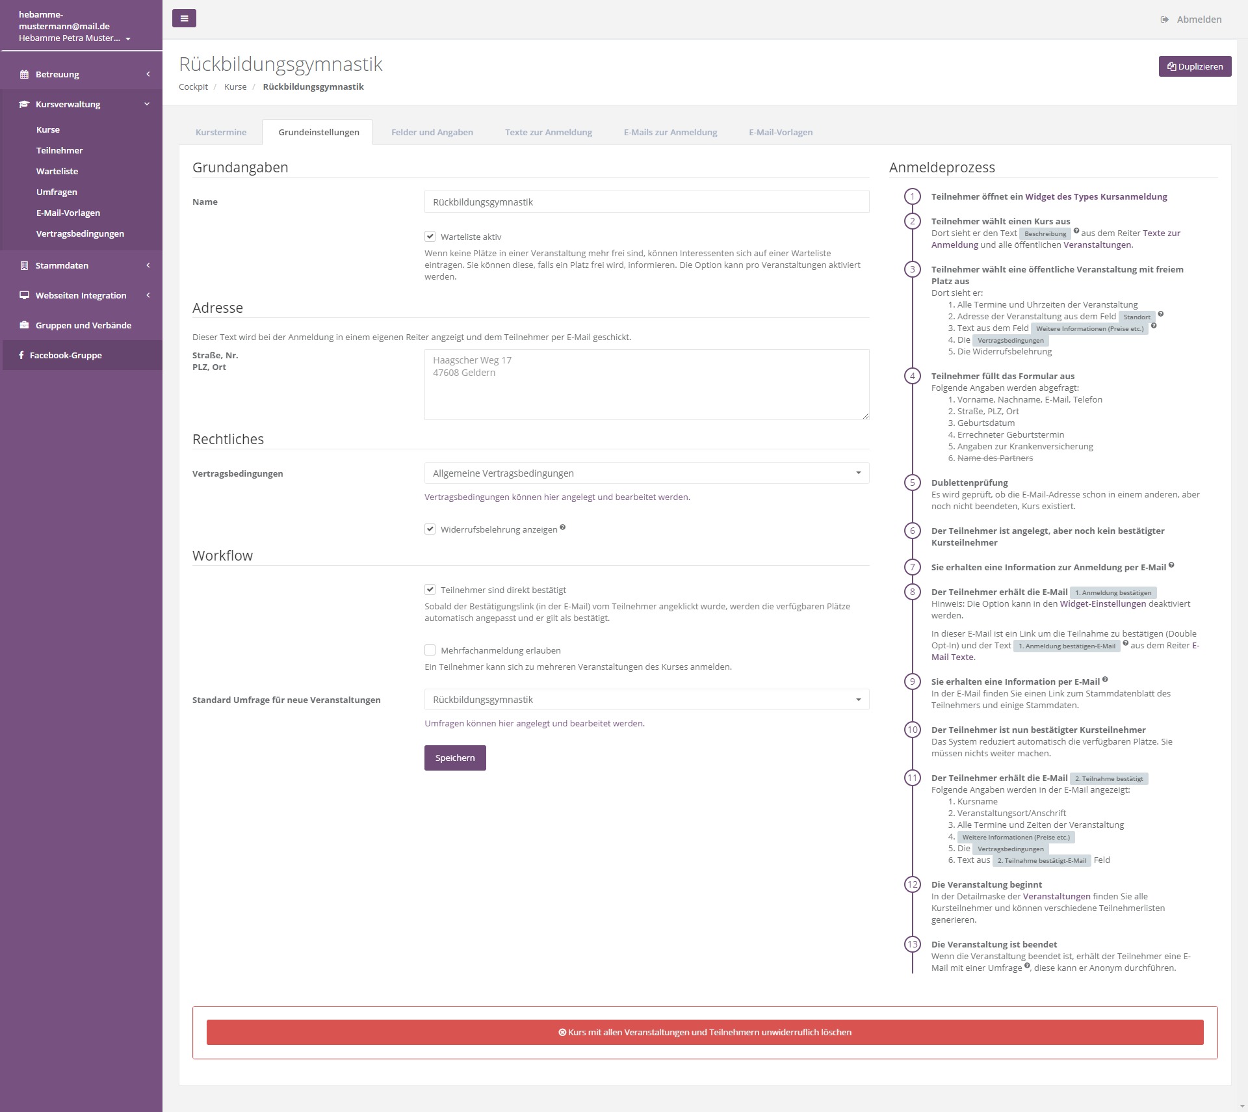Click the red delete course button
This screenshot has width=1248, height=1112.
point(705,1032)
